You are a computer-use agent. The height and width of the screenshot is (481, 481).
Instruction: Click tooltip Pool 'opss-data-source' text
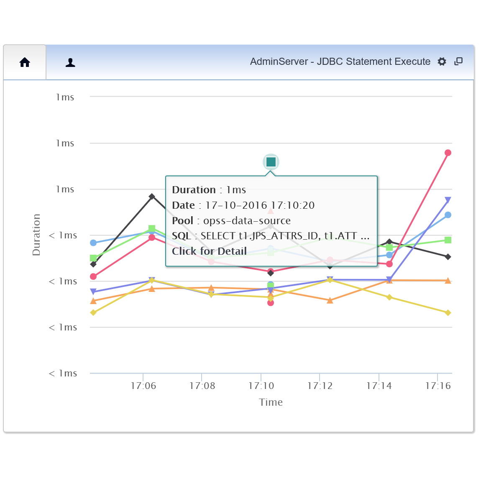247,220
